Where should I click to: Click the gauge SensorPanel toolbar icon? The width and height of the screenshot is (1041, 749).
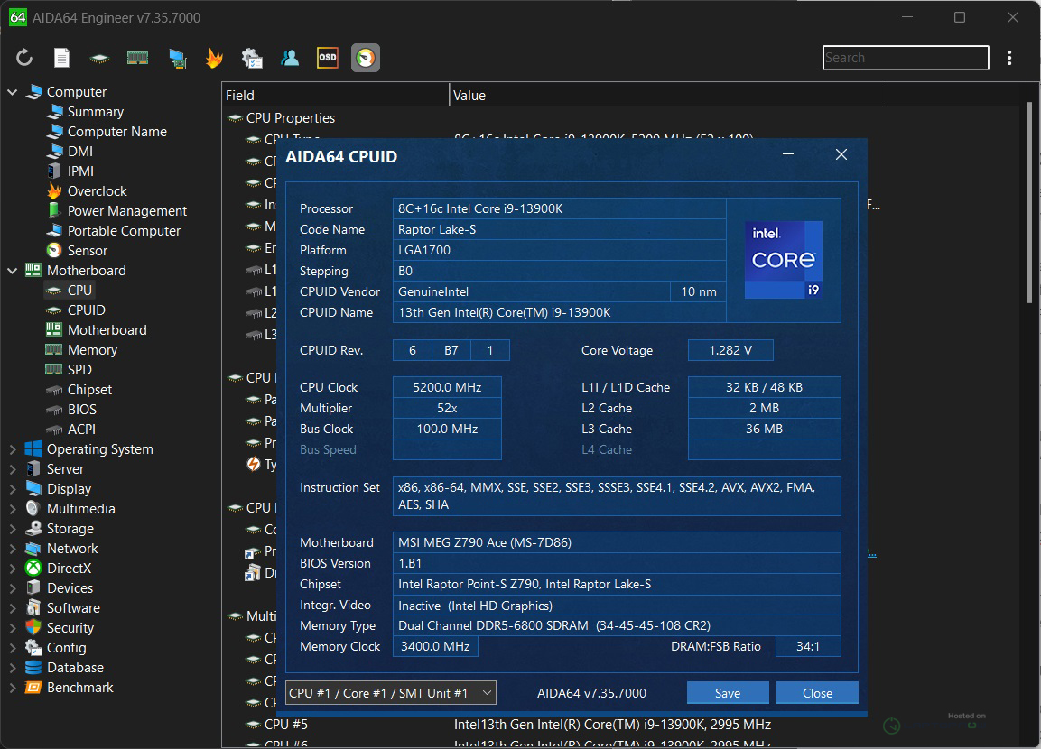(x=365, y=58)
